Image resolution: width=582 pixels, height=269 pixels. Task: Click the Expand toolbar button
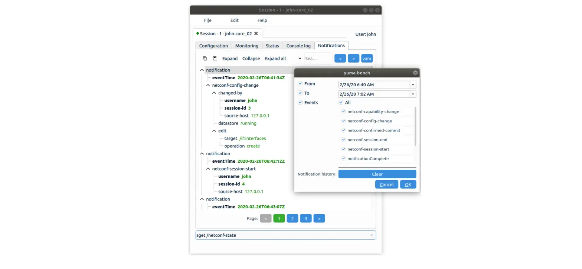(230, 59)
